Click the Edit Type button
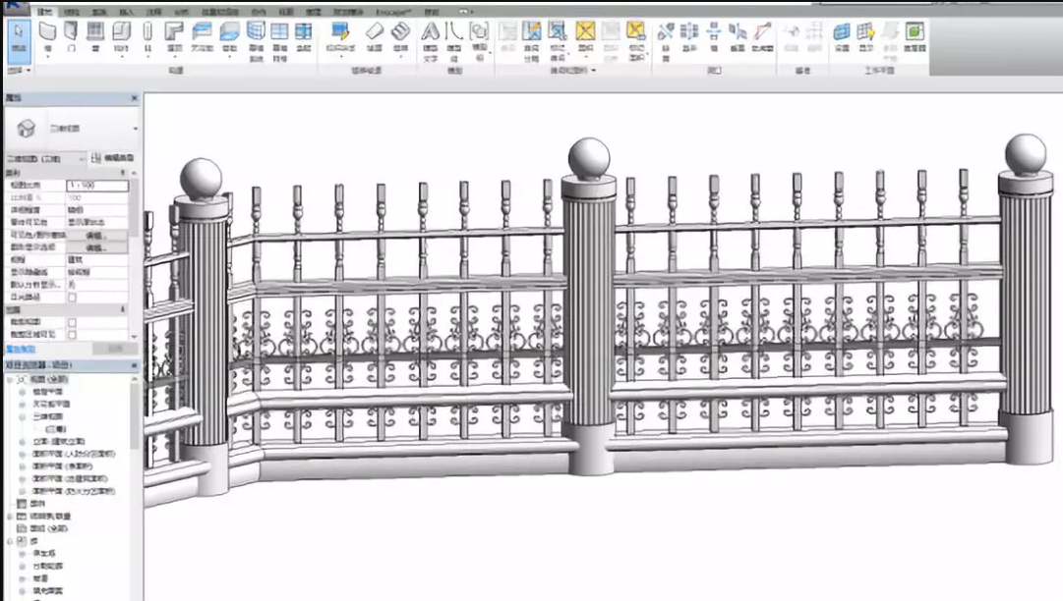1063x601 pixels. [112, 158]
